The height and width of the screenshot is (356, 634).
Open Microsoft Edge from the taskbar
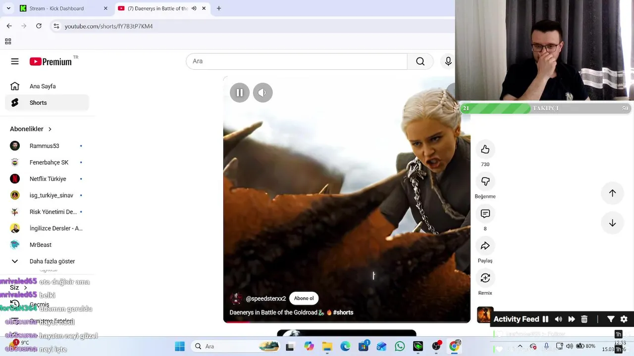point(345,346)
